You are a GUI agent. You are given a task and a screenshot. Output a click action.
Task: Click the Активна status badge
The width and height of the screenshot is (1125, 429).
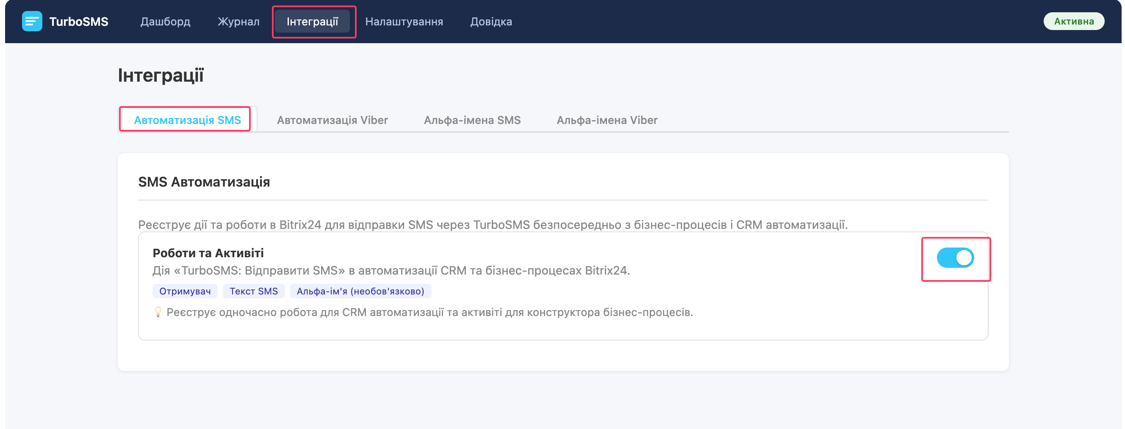click(1073, 22)
